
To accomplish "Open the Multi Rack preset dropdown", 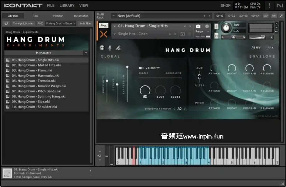I will pyautogui.click(x=113, y=16).
